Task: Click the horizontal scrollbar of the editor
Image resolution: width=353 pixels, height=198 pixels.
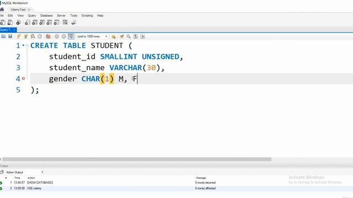Action: click(x=137, y=159)
